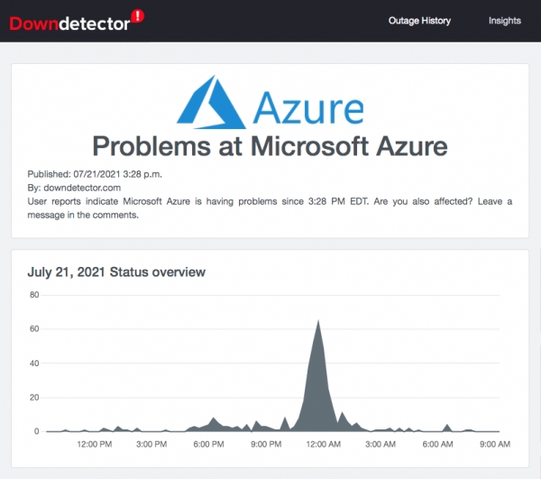
Task: Click the Azure triangle logo icon
Action: [210, 101]
